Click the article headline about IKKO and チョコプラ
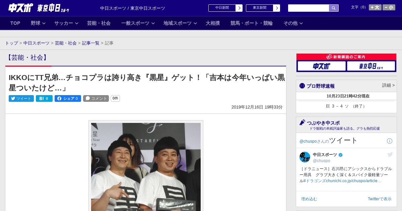 147,83
